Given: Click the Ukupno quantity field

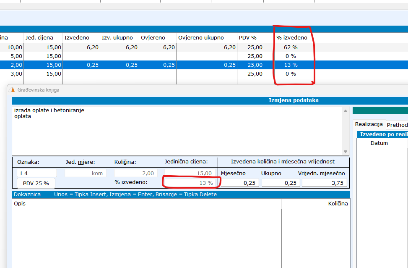Looking at the screenshot, I should click(280, 183).
